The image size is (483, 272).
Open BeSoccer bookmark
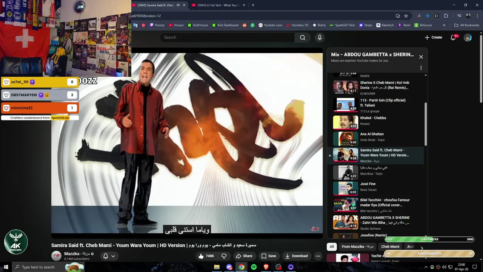tap(423, 25)
